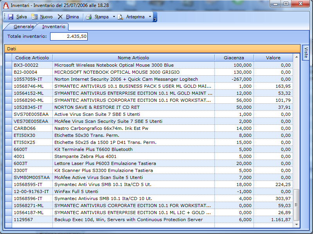Select row code 10568746-ML
The height and width of the screenshot is (234, 313).
[29, 86]
